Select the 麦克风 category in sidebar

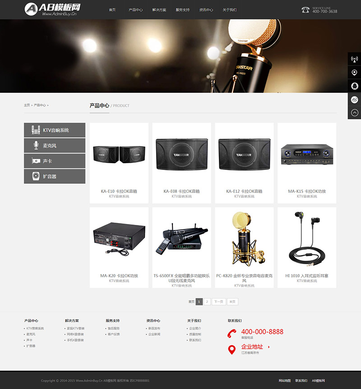55,146
